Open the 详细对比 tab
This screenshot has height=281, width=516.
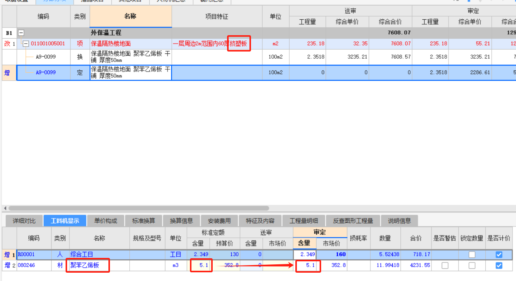24,221
